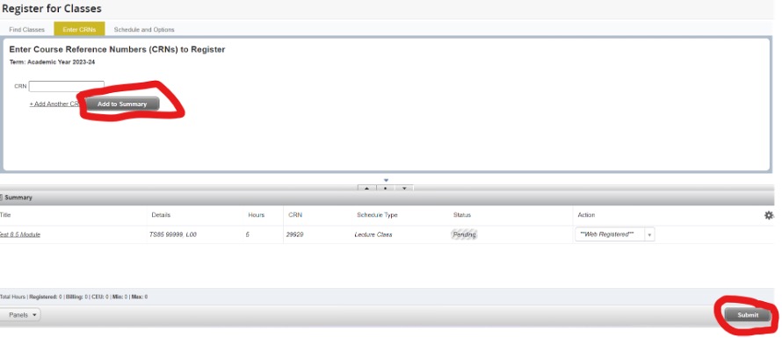The height and width of the screenshot is (338, 782).
Task: Click the middle dot panel resize button
Action: click(386, 189)
